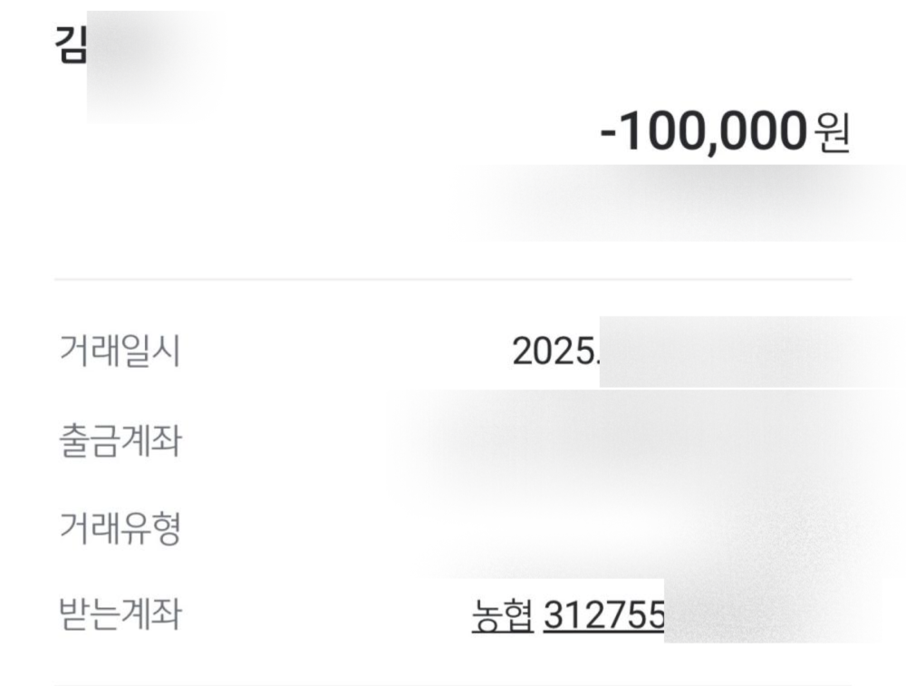Click the minus sign of the amount
Screen dimensions: 906x686
point(610,135)
